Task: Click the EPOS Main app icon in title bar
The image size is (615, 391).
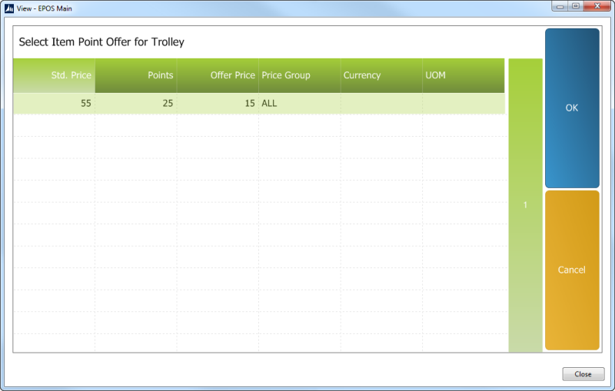Action: click(x=9, y=8)
